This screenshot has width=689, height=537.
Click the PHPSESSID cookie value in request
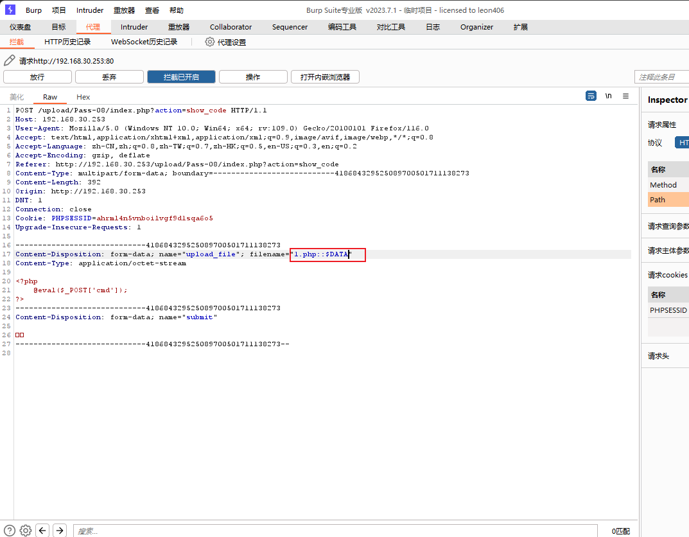pyautogui.click(x=155, y=218)
